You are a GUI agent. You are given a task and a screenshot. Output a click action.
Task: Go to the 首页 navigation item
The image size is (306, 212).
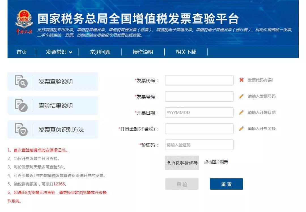click(22, 52)
